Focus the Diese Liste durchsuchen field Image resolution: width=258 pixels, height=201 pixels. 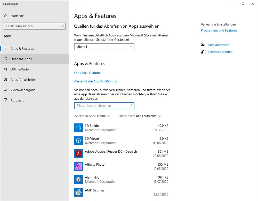click(x=104, y=106)
